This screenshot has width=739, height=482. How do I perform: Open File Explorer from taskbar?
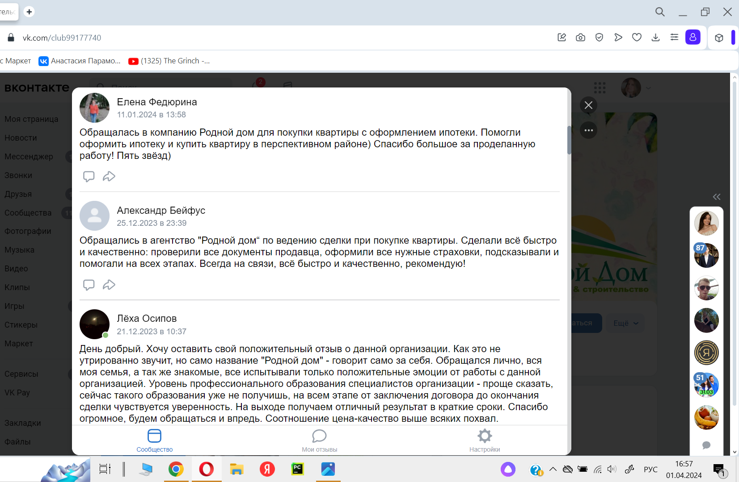click(236, 469)
